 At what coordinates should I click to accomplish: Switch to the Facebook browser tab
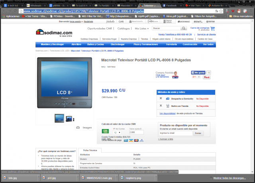171,6
